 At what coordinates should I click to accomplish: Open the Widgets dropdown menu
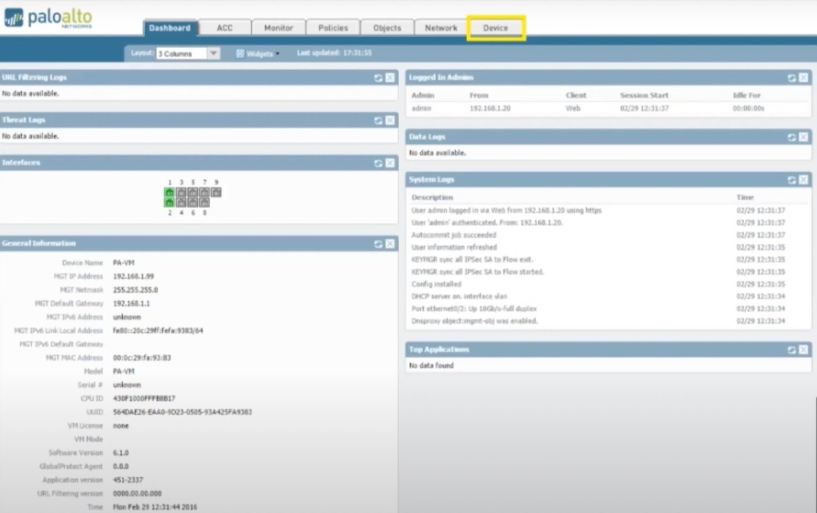point(258,54)
